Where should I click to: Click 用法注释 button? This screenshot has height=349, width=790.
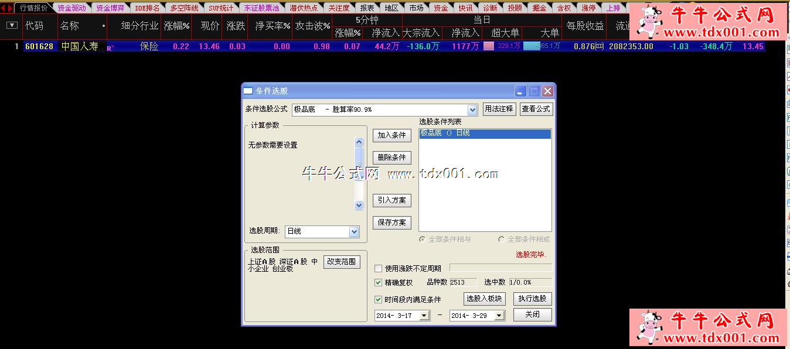[x=499, y=109]
